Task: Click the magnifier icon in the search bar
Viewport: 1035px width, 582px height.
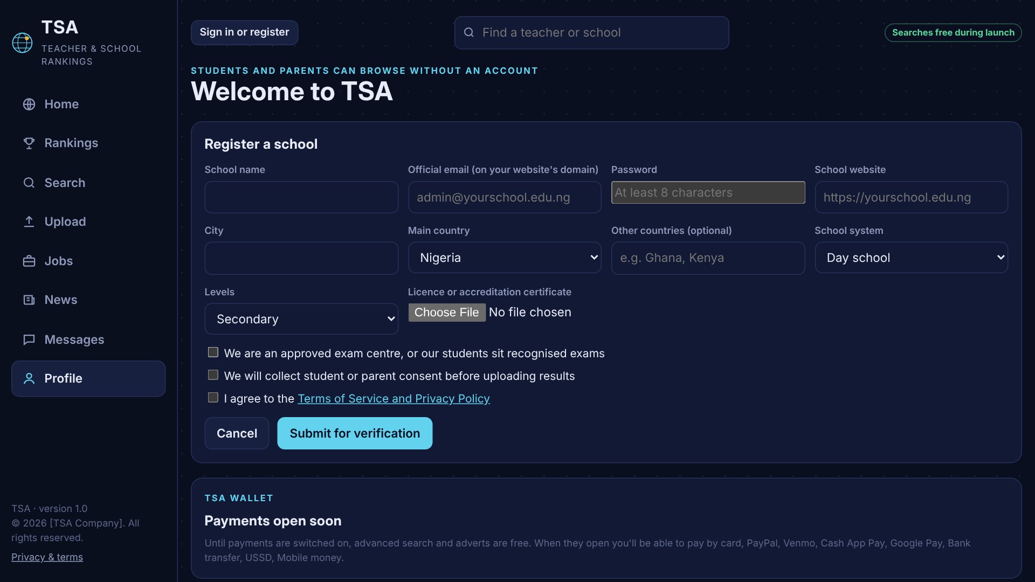Action: (469, 32)
